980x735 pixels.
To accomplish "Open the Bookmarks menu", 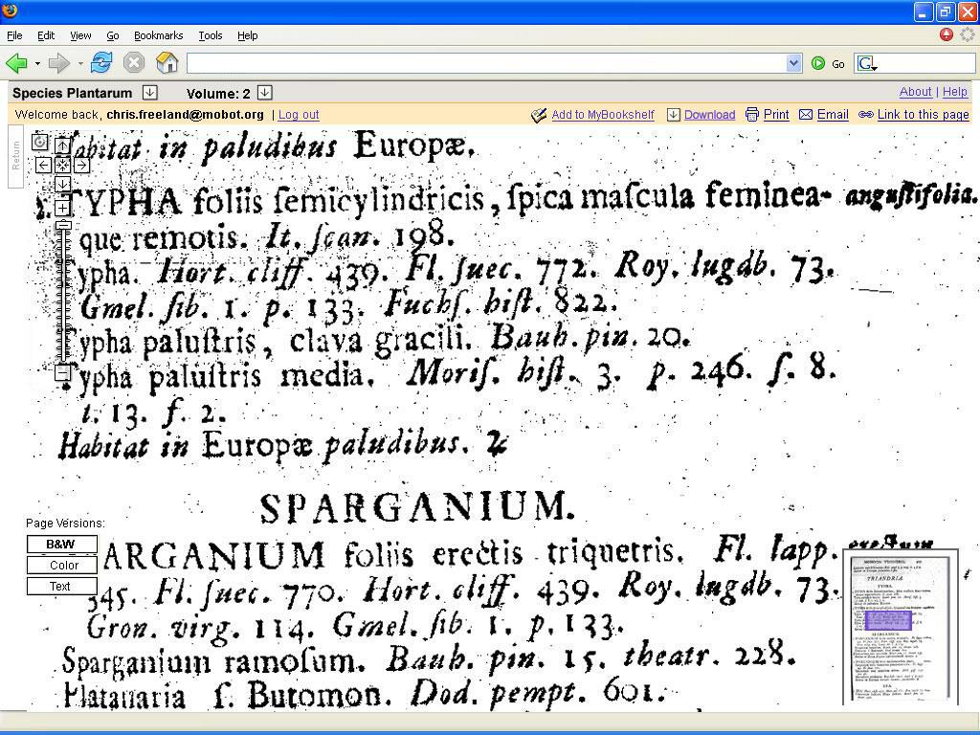I will tap(159, 35).
